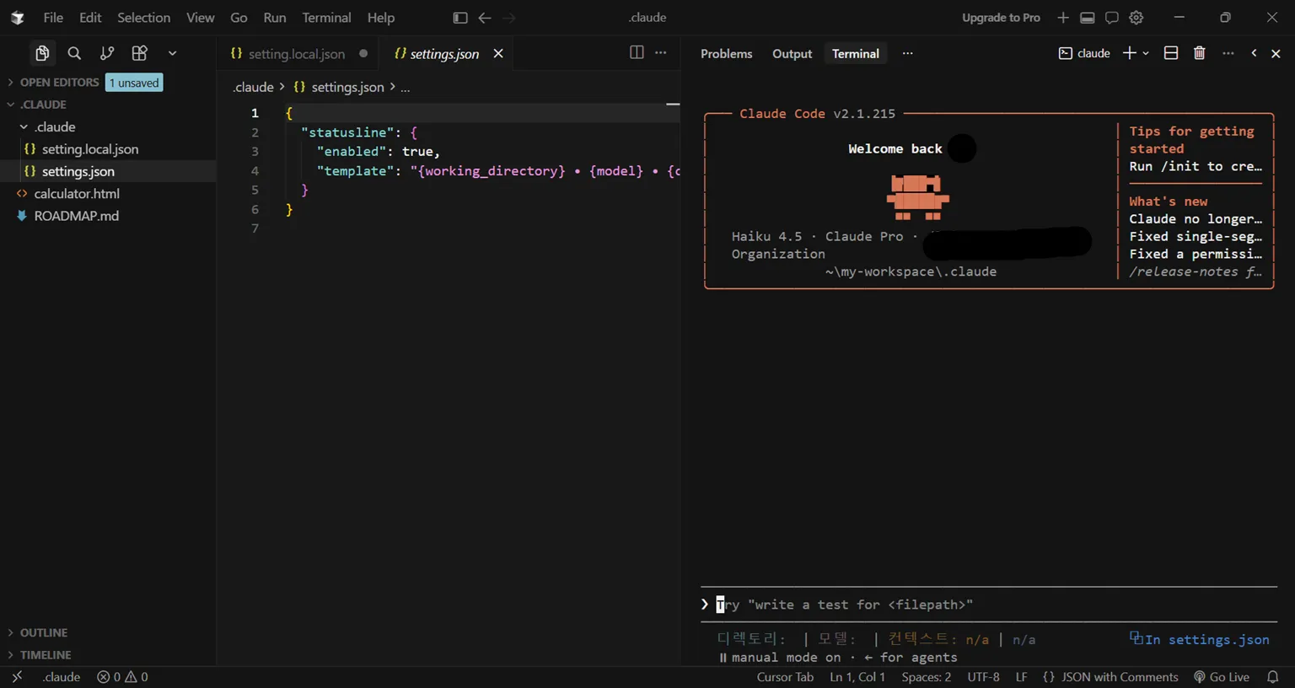Open the View menu
The image size is (1295, 688).
[200, 18]
